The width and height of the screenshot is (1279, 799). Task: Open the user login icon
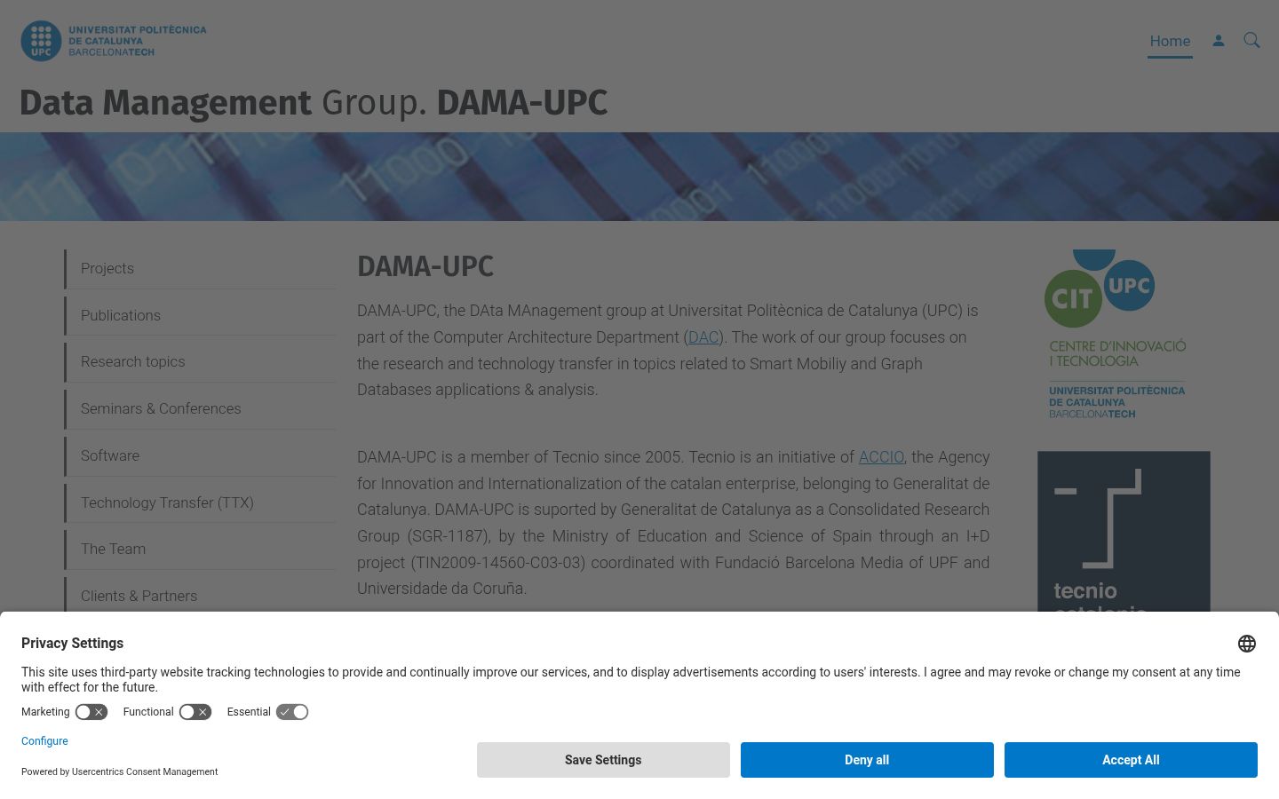[x=1219, y=41]
